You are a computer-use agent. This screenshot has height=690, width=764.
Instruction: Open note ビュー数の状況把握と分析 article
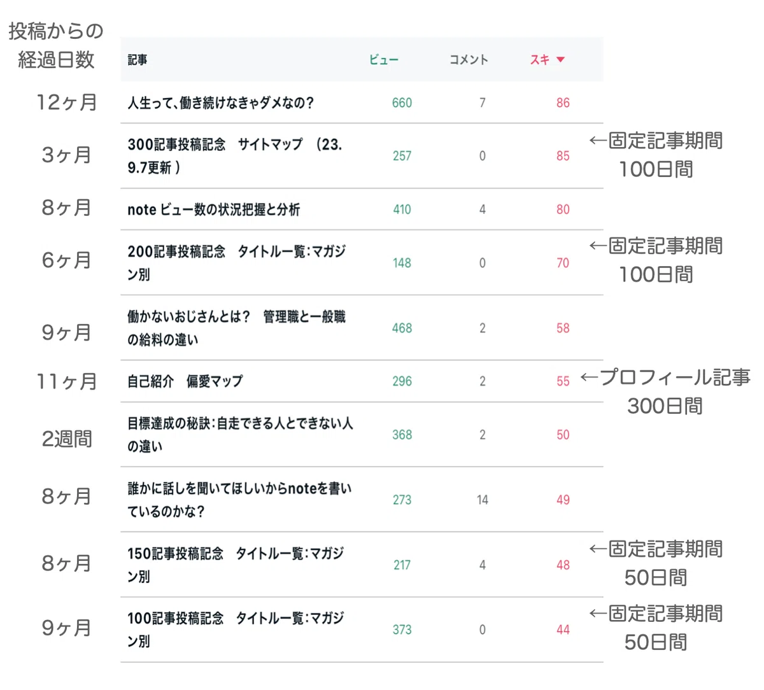(x=213, y=209)
